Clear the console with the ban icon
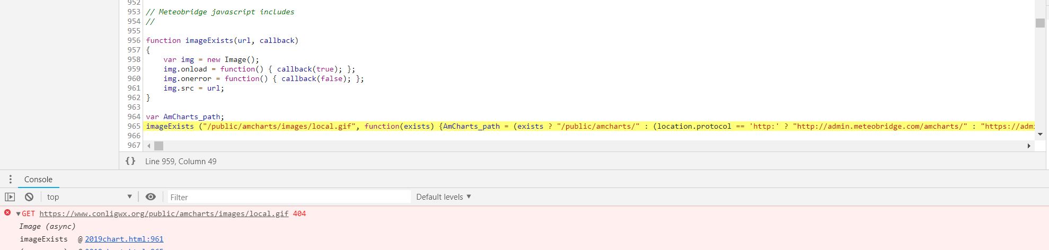Screen dimensions: 1049x250 [29, 197]
